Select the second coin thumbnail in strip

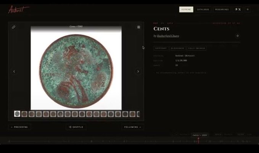click(x=24, y=114)
